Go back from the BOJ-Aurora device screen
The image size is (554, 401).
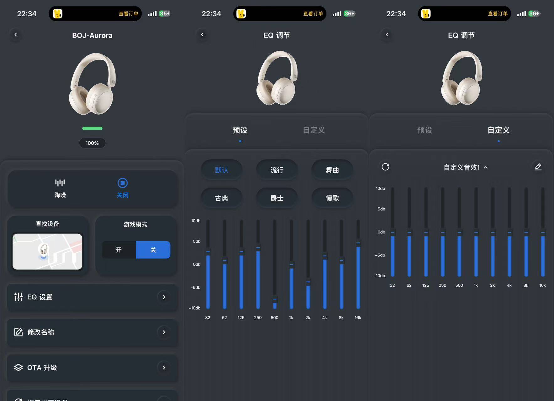16,35
